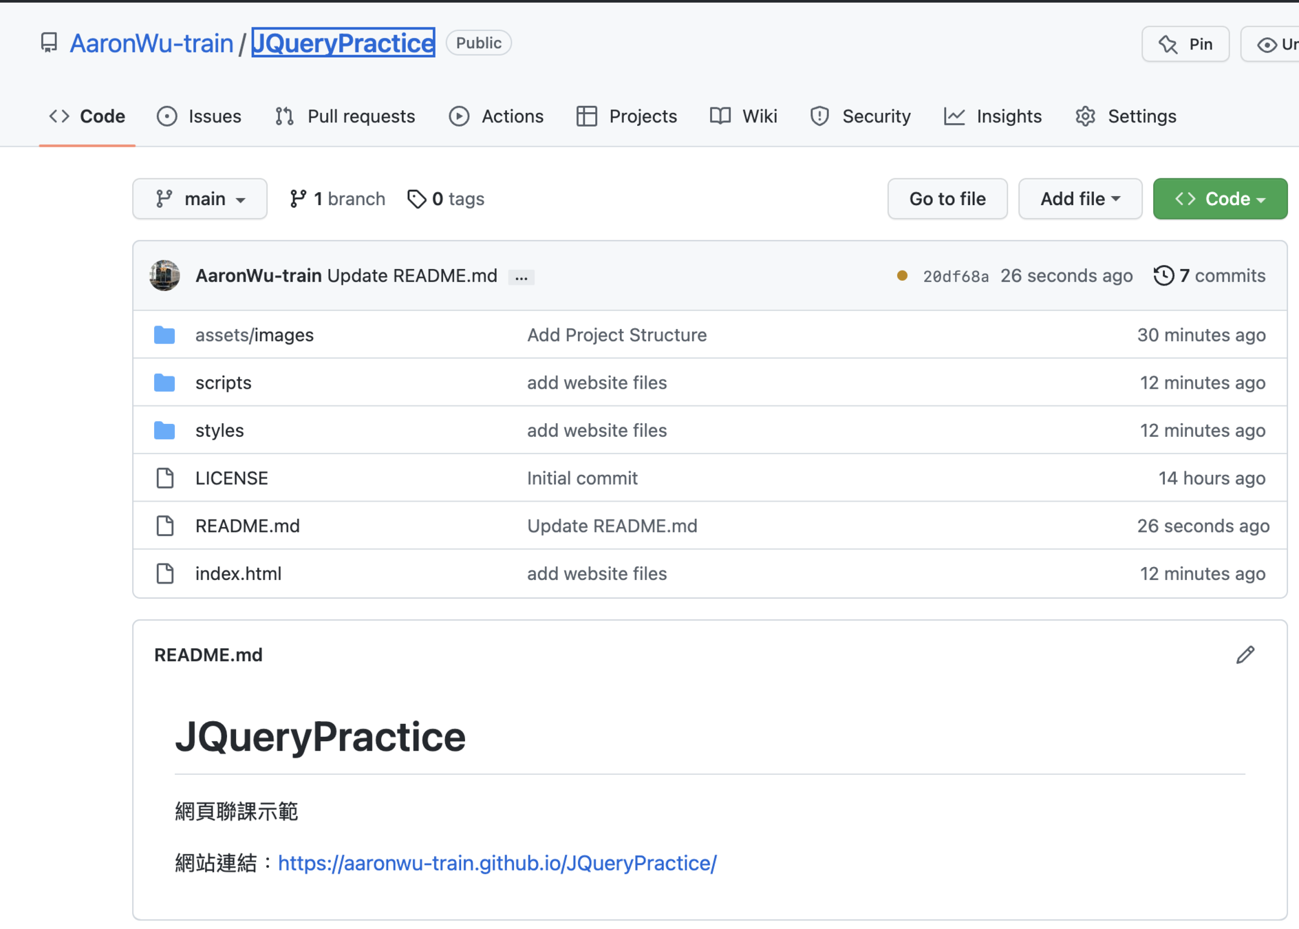Screen dimensions: 1299x929
Task: Open the styles folder
Action: 219,430
